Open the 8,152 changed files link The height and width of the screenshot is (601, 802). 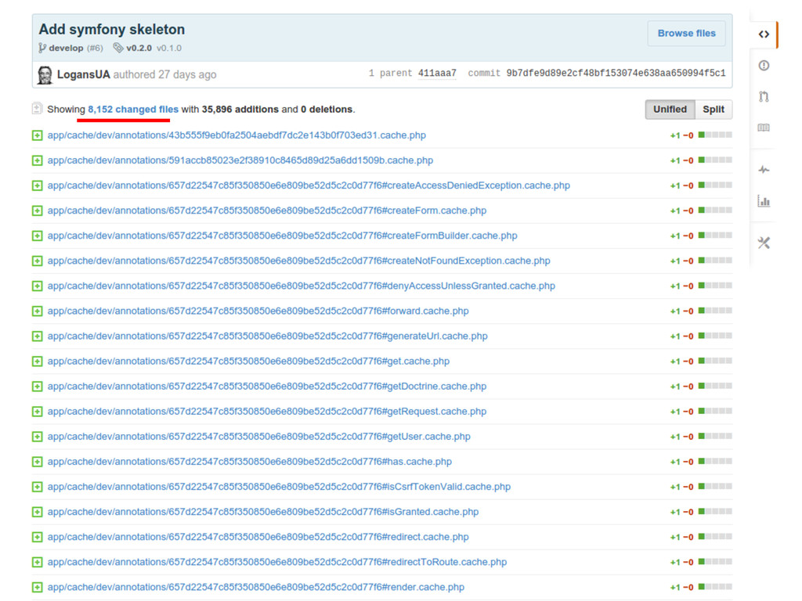click(x=133, y=110)
